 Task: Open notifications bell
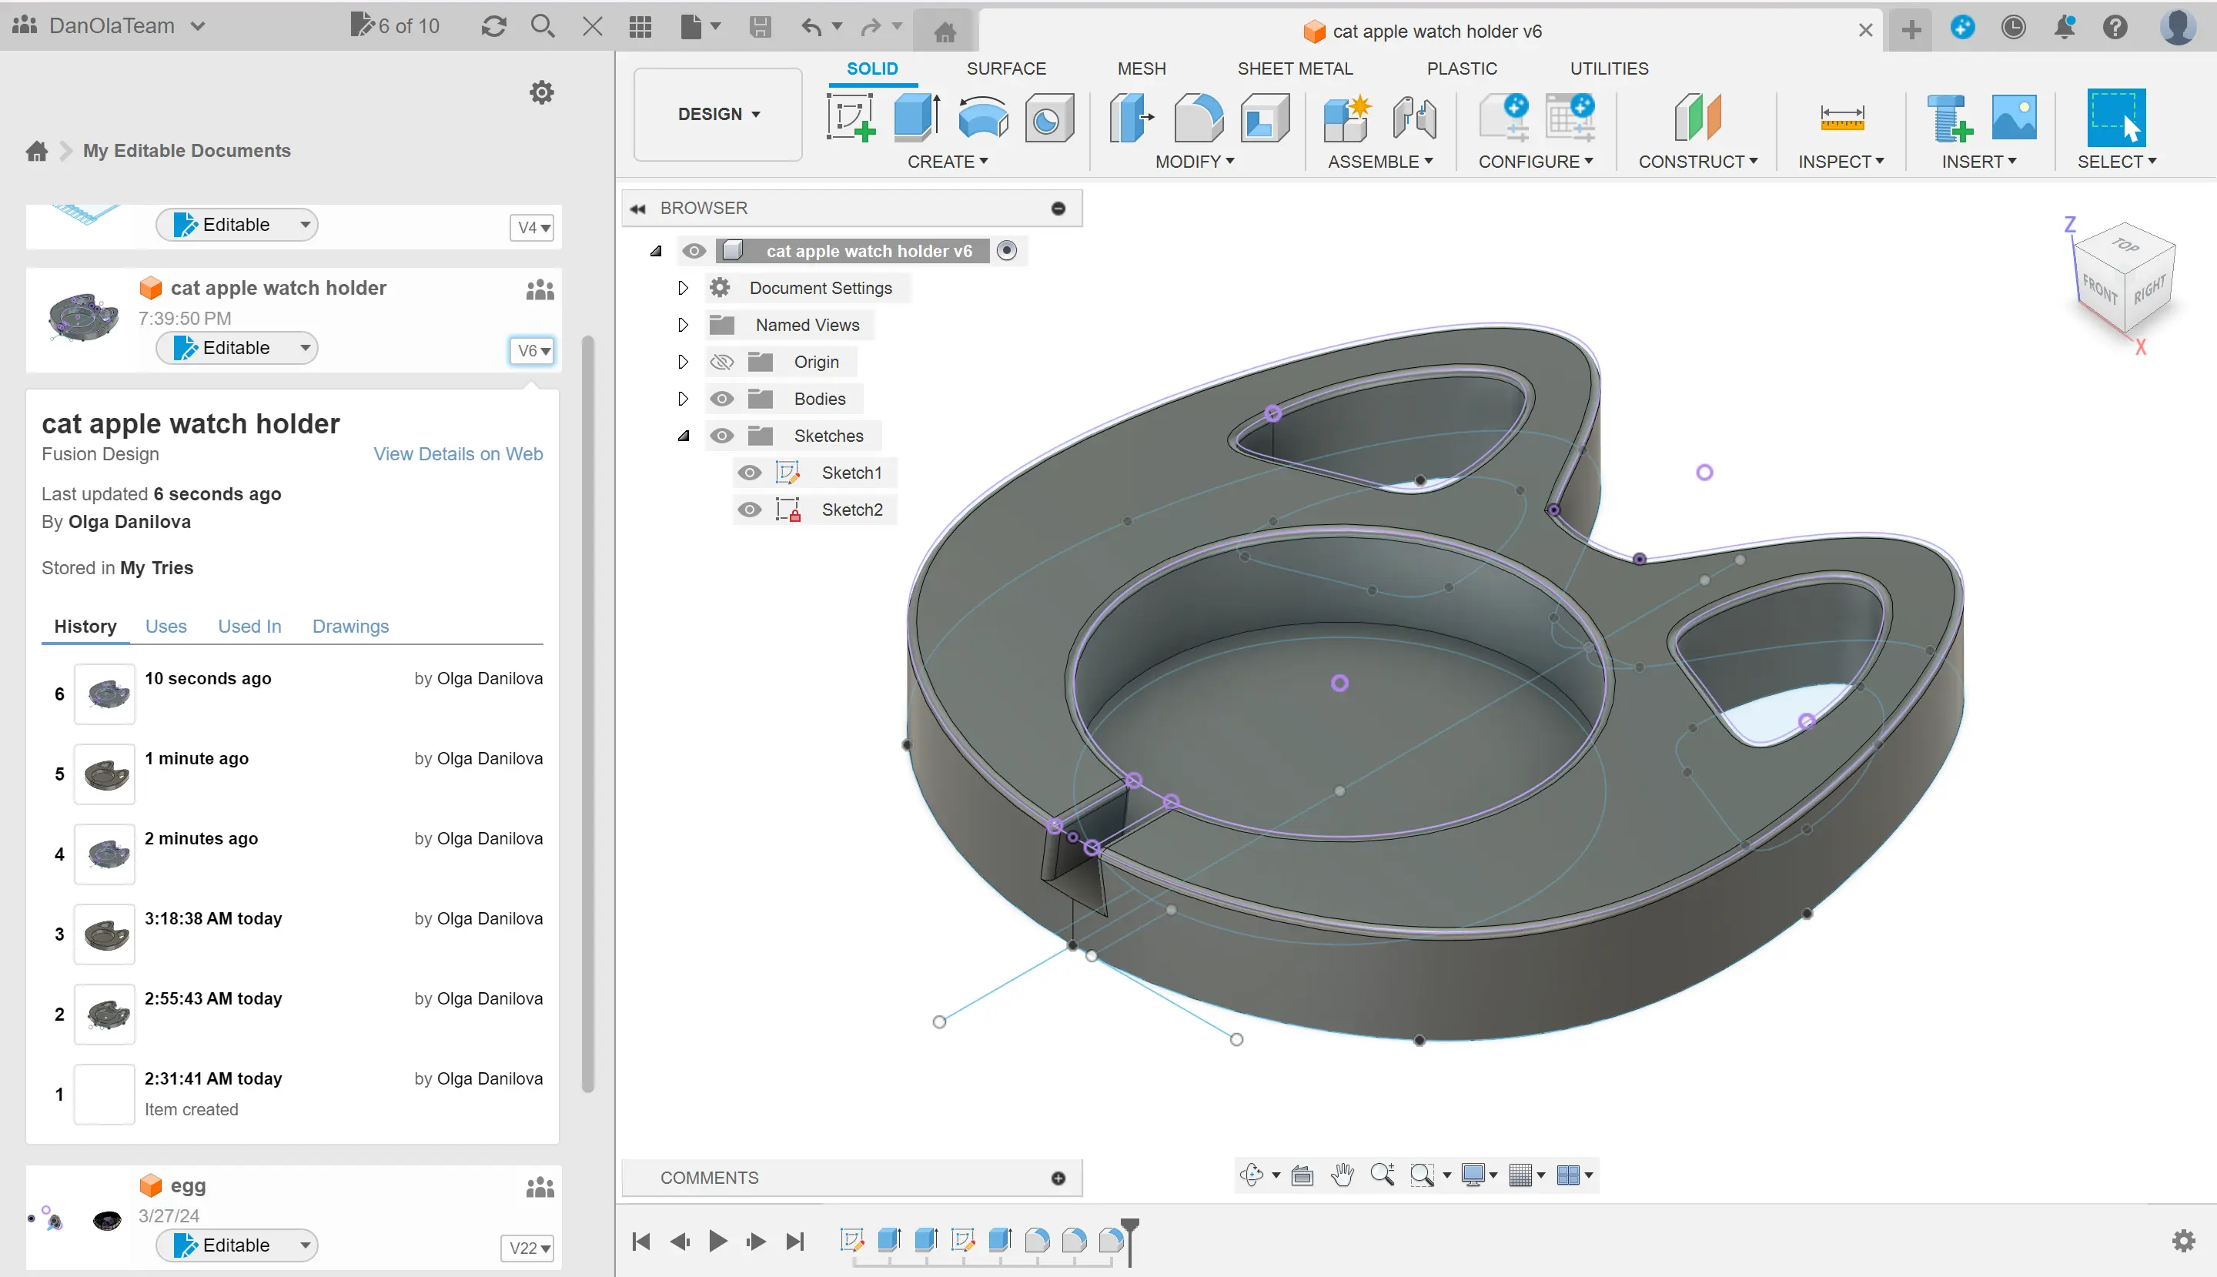coord(2065,26)
